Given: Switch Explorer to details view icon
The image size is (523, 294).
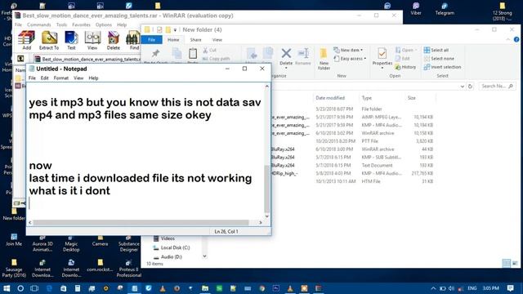Looking at the screenshot, I should coord(507,263).
